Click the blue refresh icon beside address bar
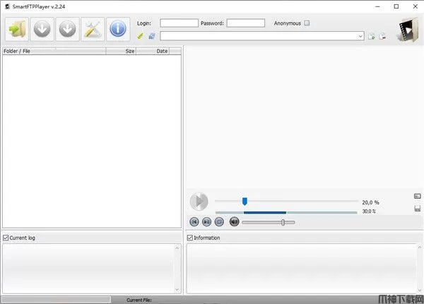The image size is (424, 304). tap(151, 36)
